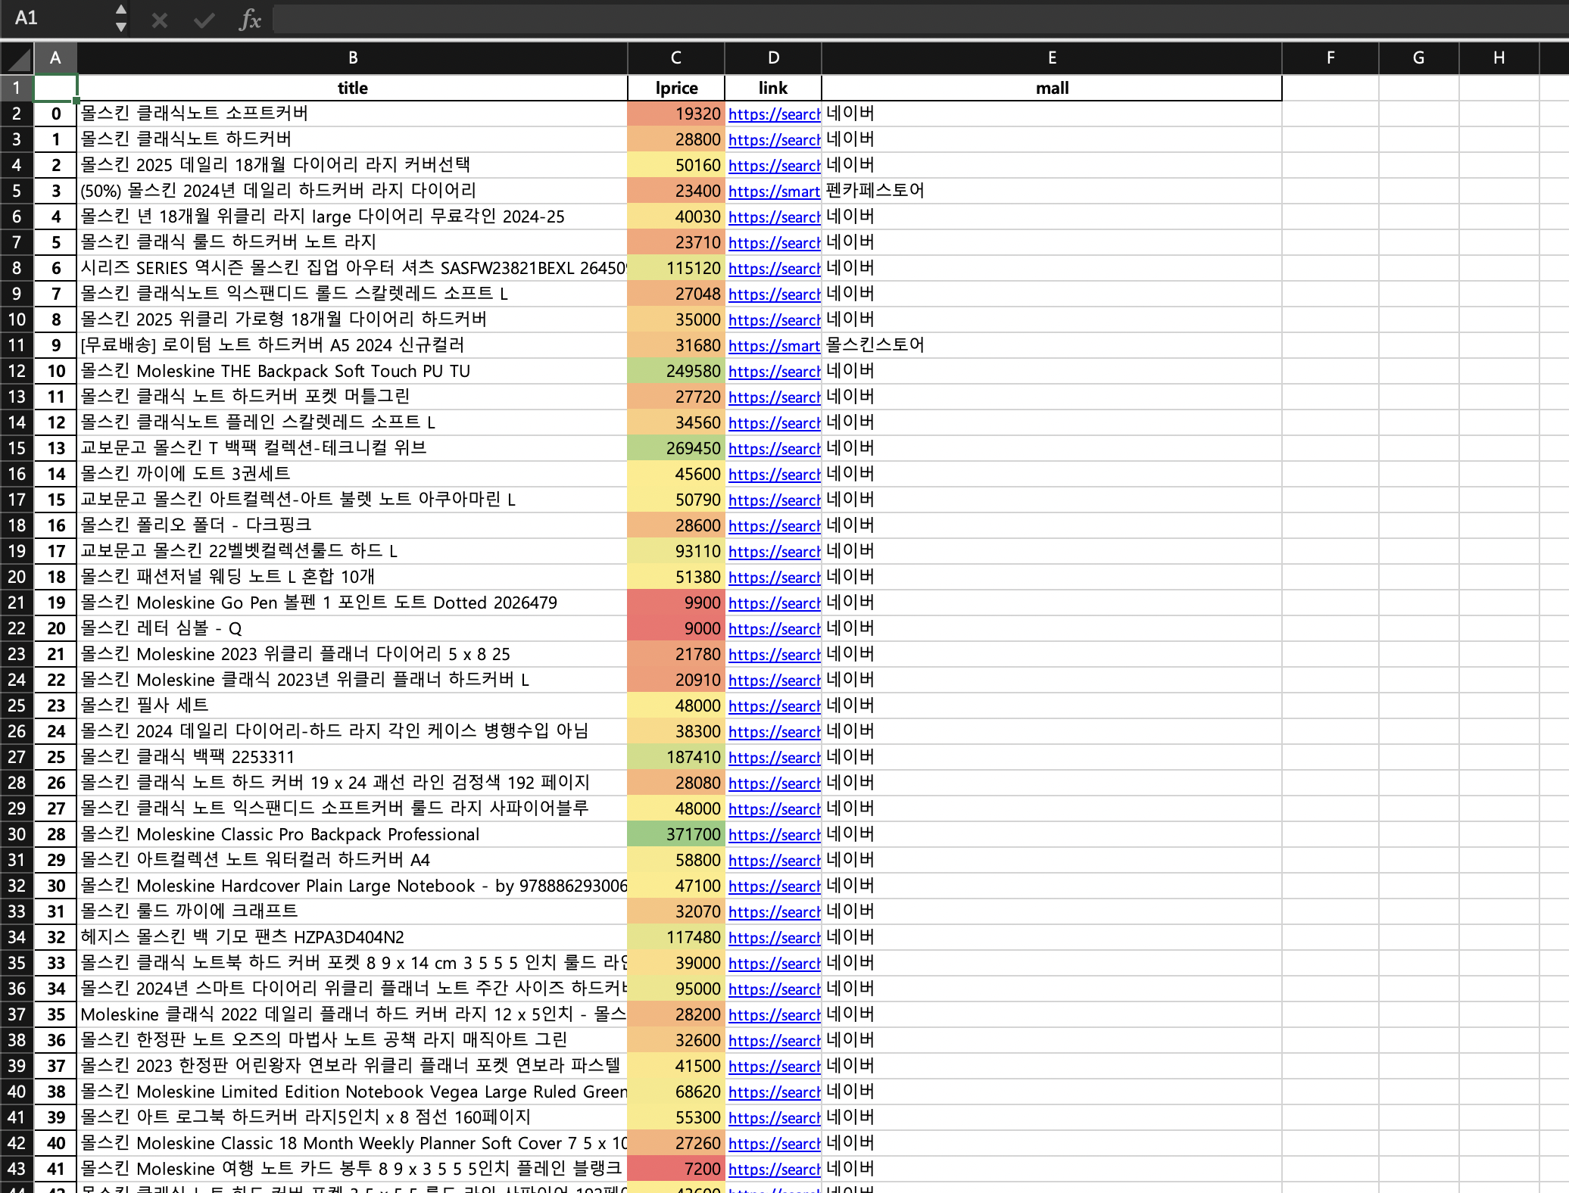The width and height of the screenshot is (1569, 1193).
Task: Click title '몰스킨 클래식노트 소프트커버'
Action: (x=195, y=114)
